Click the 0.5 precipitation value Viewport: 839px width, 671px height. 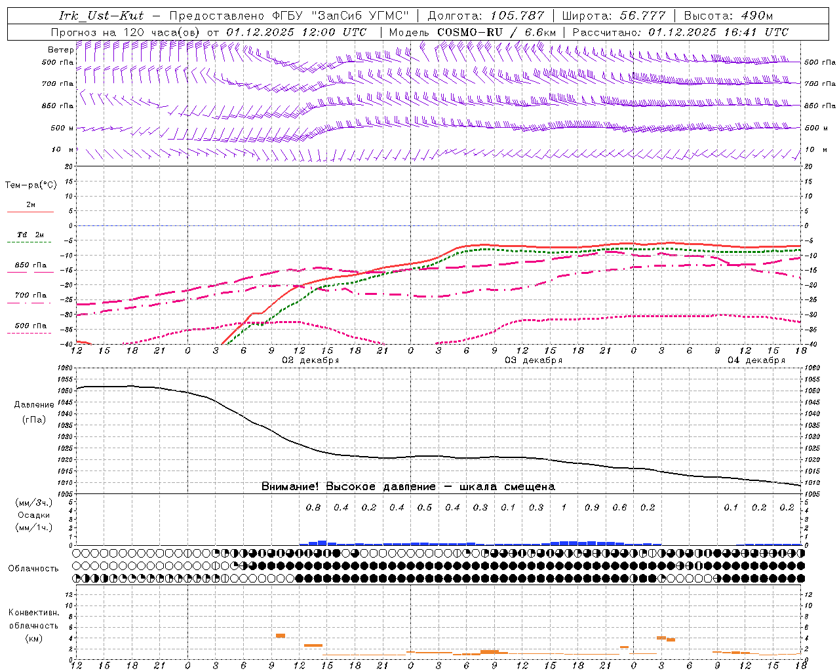click(425, 507)
